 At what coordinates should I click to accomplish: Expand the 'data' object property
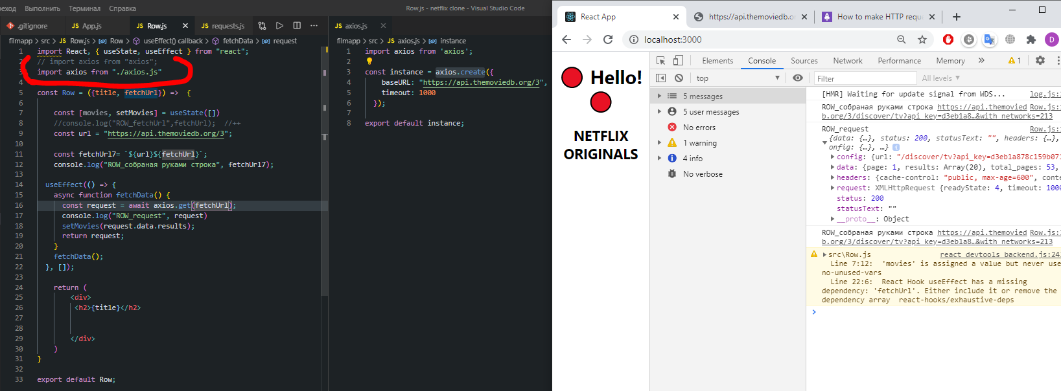tap(833, 167)
